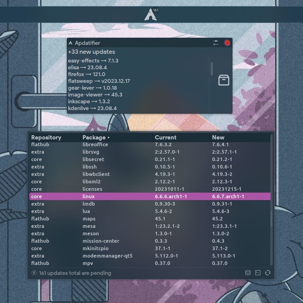Click the 161 badge on the Arch icon
The image size is (303, 303).
[156, 10]
